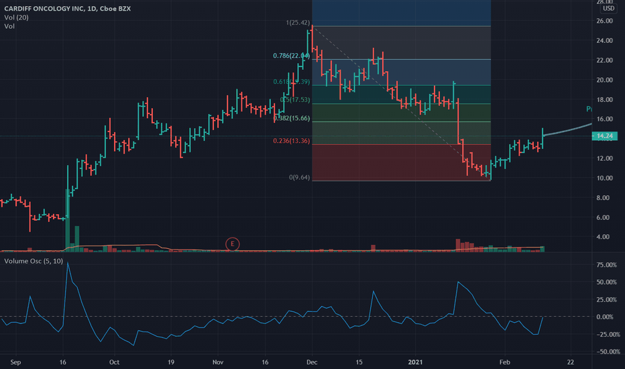Select Fibonacci level 1(25.42) label
Screen dimensions: 625x369
coord(298,23)
